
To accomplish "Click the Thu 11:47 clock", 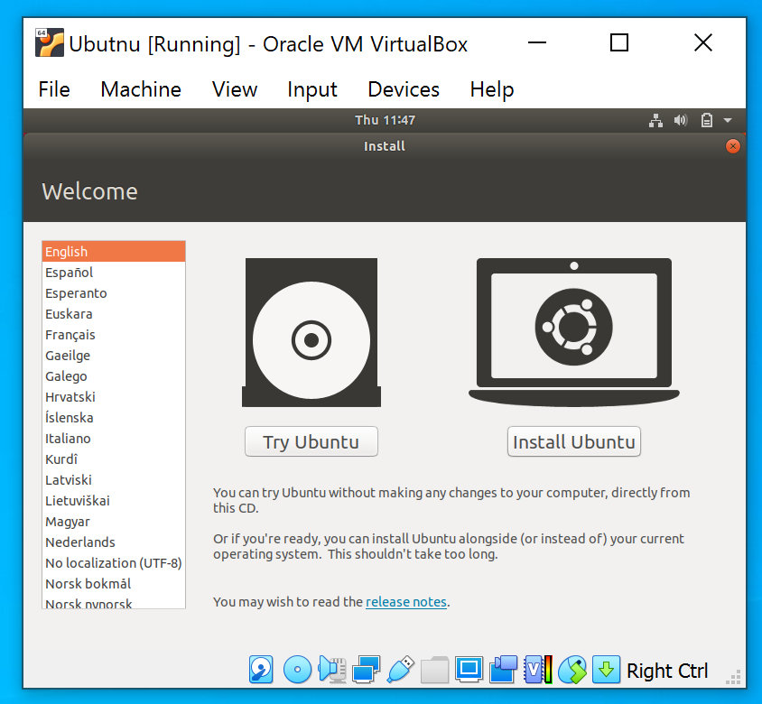I will [385, 120].
